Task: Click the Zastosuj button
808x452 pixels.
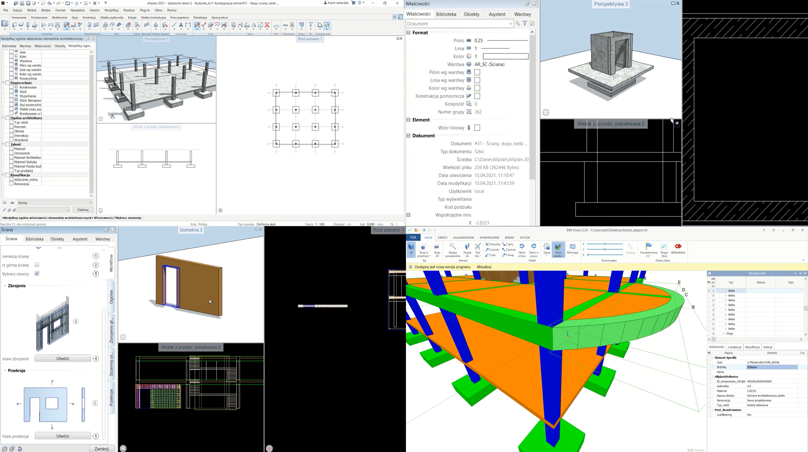Action: coord(83,210)
